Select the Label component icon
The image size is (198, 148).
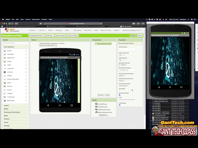(5, 65)
